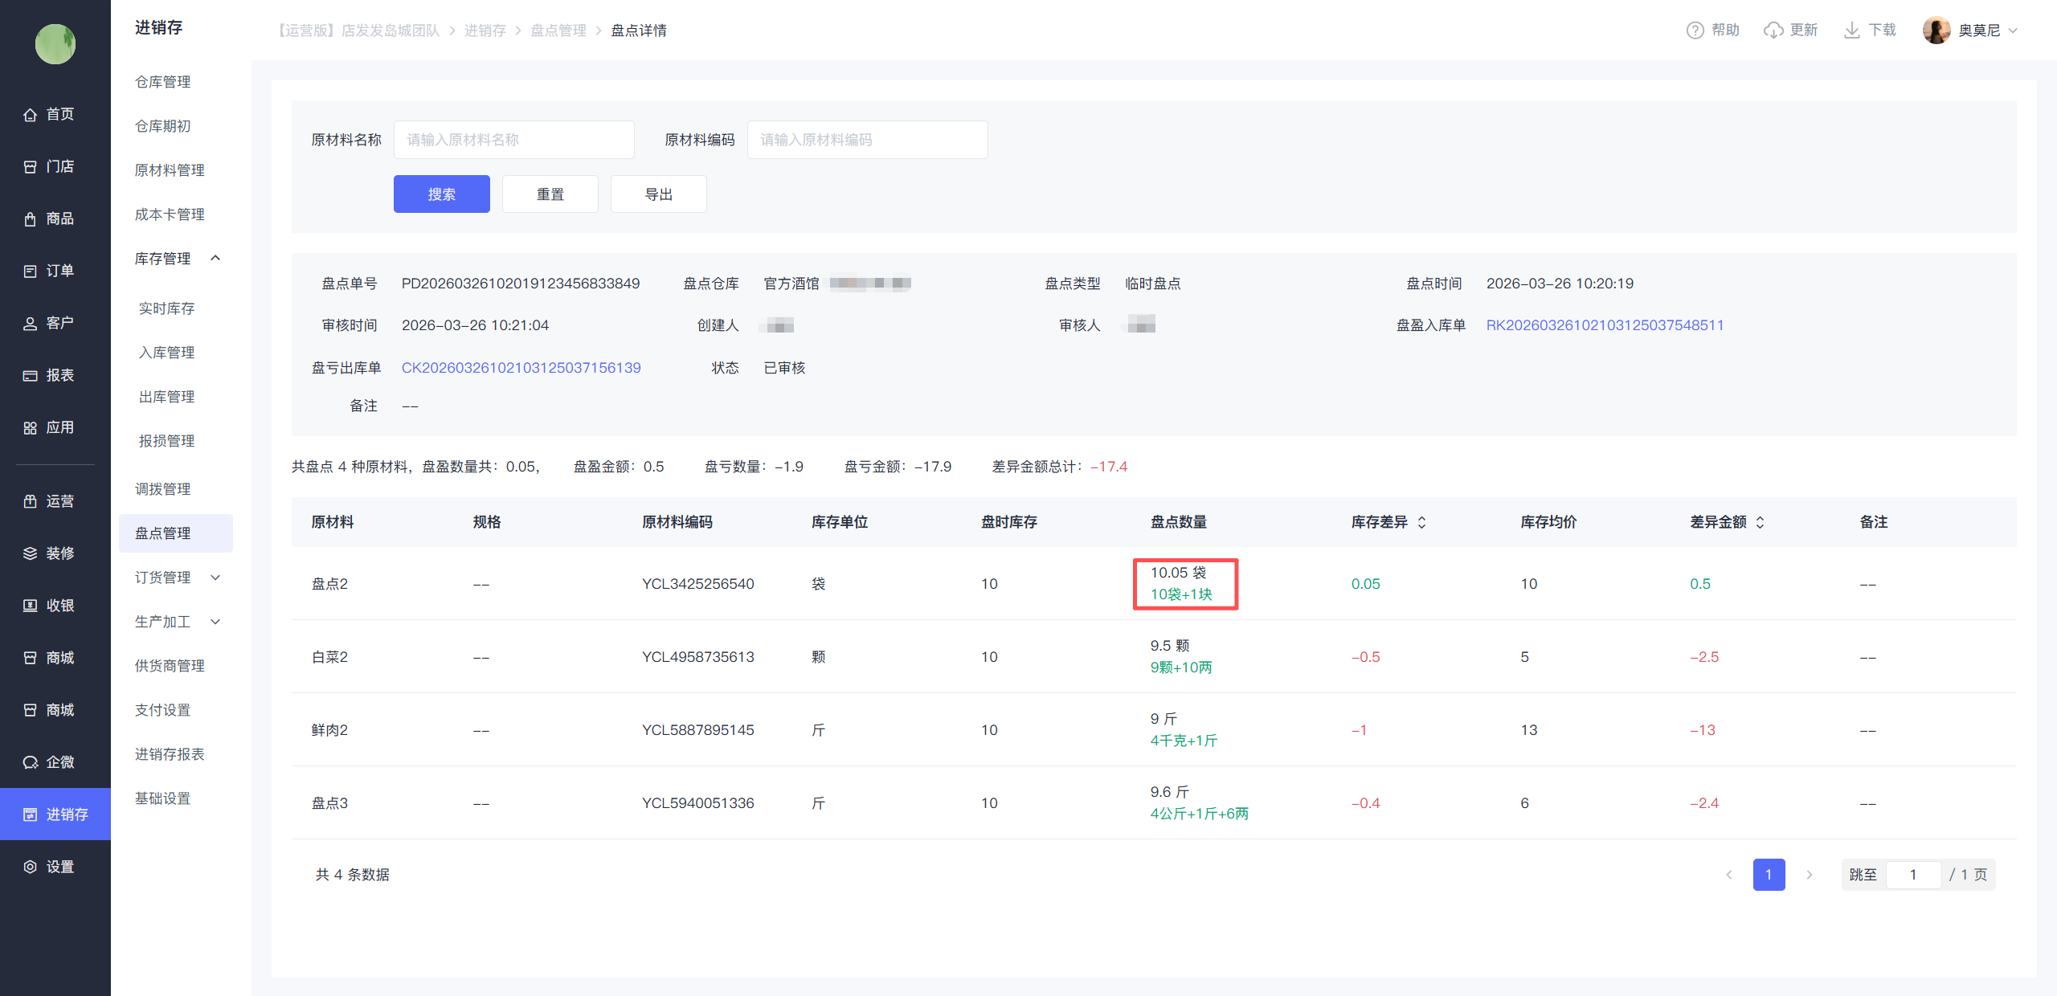Expand the 生产加工 submenu

pyautogui.click(x=215, y=622)
